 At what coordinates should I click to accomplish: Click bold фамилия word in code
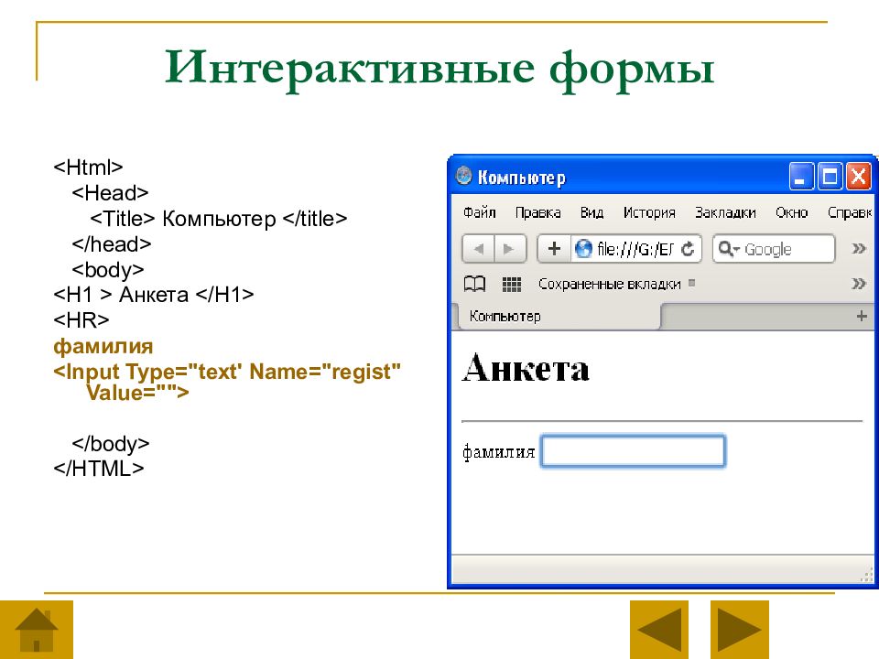click(103, 346)
